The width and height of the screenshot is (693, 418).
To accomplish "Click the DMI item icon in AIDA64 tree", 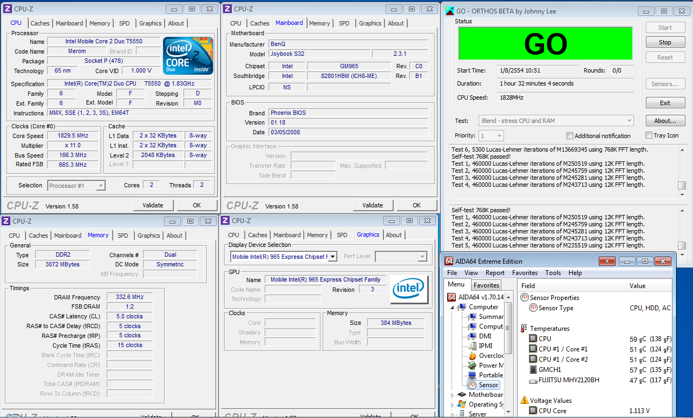I will (x=472, y=336).
